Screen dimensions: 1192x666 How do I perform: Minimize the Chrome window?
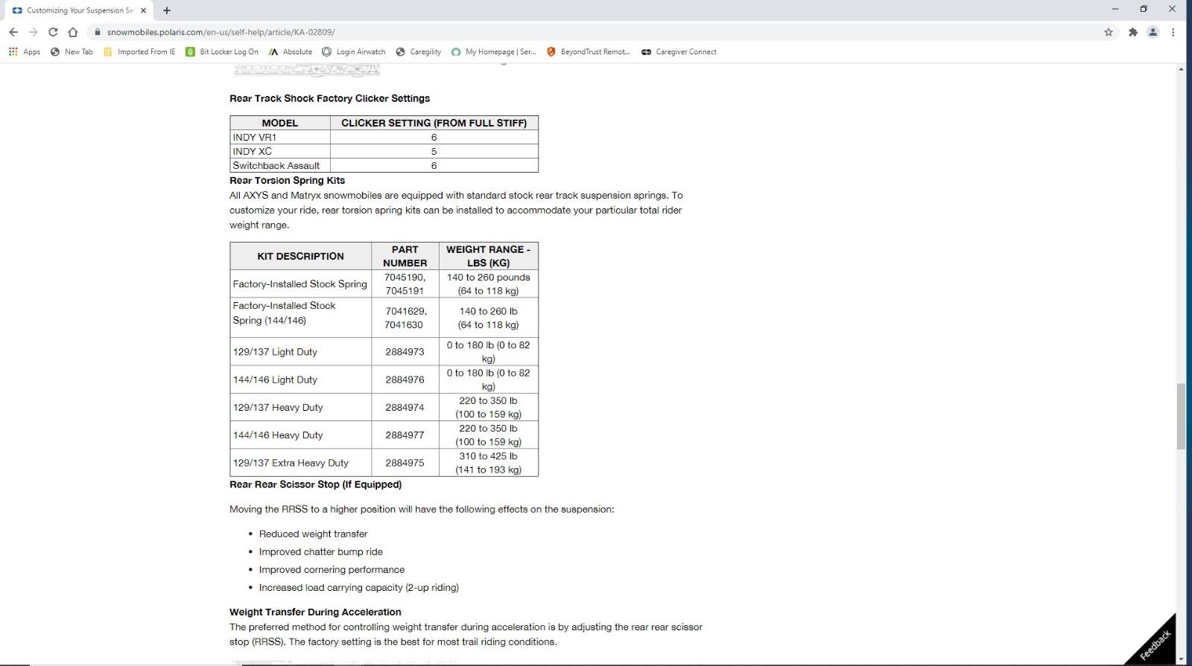[1115, 9]
